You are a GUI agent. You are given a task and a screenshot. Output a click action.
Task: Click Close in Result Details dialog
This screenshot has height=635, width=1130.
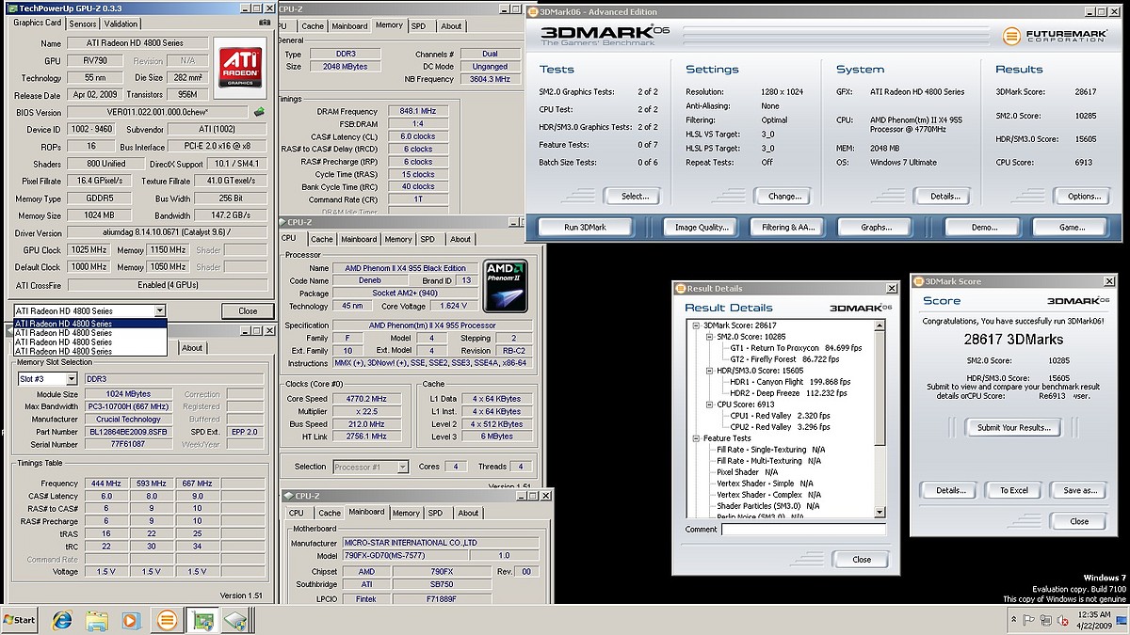coord(862,559)
